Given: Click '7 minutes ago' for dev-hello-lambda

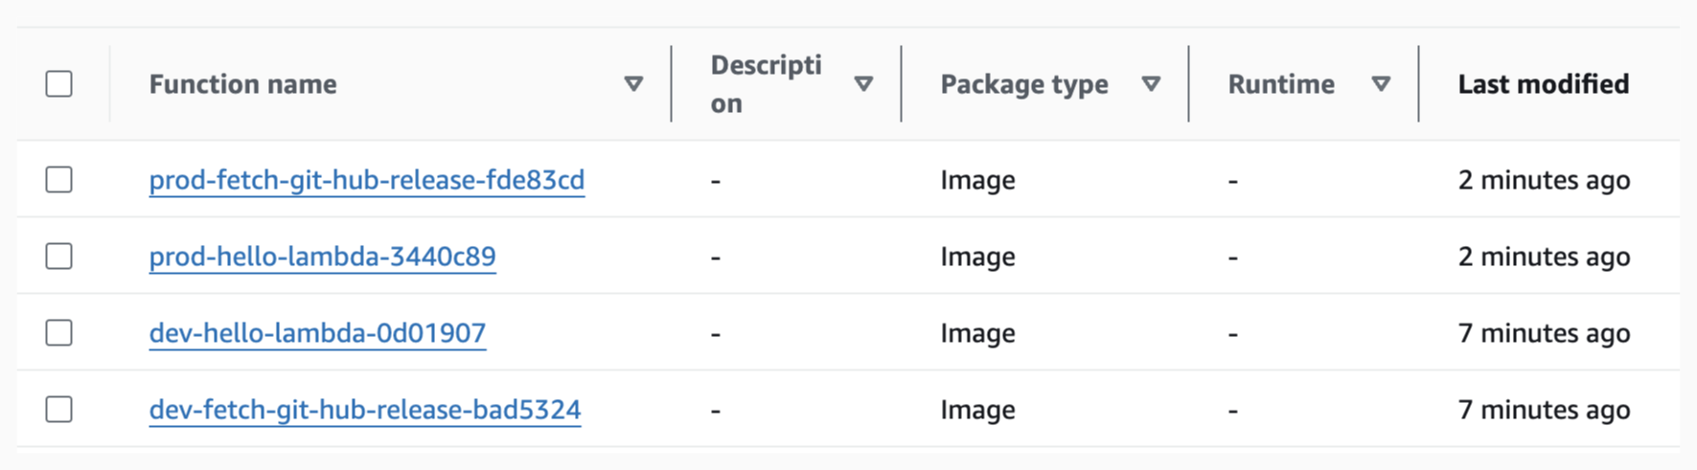Looking at the screenshot, I should (x=1543, y=333).
